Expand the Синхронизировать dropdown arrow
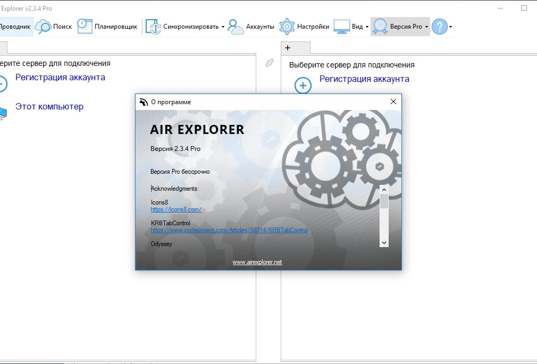The height and width of the screenshot is (364, 537). pyautogui.click(x=223, y=27)
